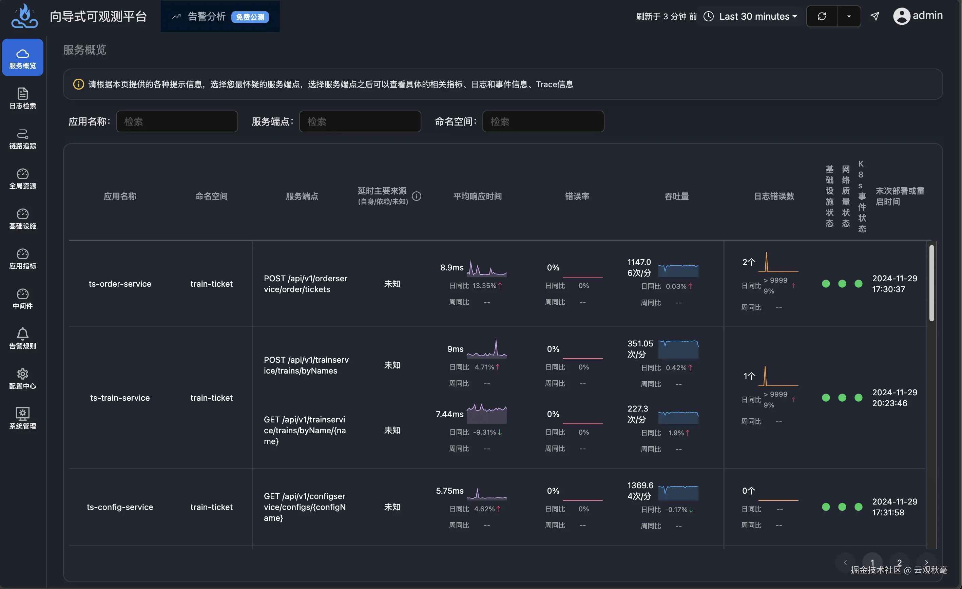
Task: Click the refresh icon button
Action: pos(822,16)
